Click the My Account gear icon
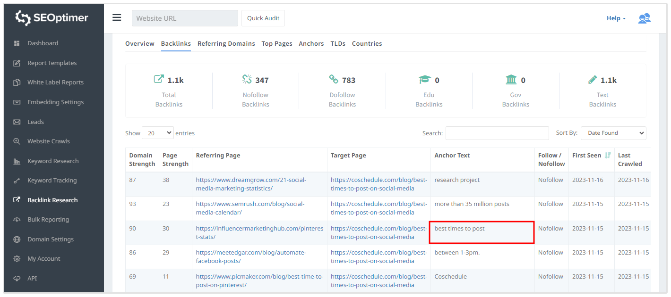 point(17,259)
